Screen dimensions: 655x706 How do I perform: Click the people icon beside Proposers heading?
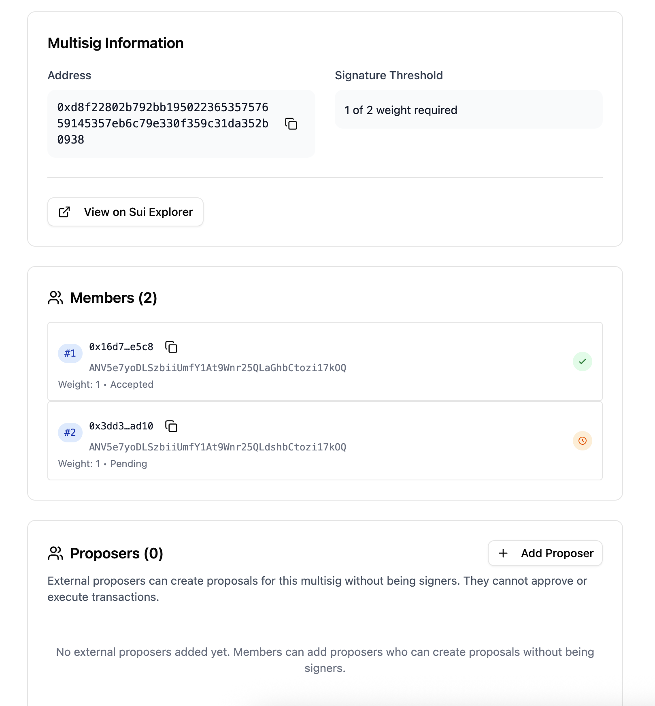pos(55,553)
